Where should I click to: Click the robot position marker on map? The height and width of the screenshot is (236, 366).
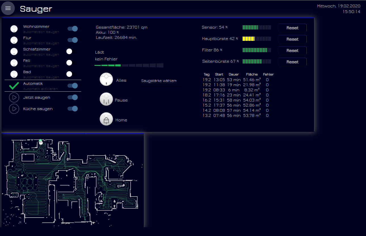tap(41, 142)
